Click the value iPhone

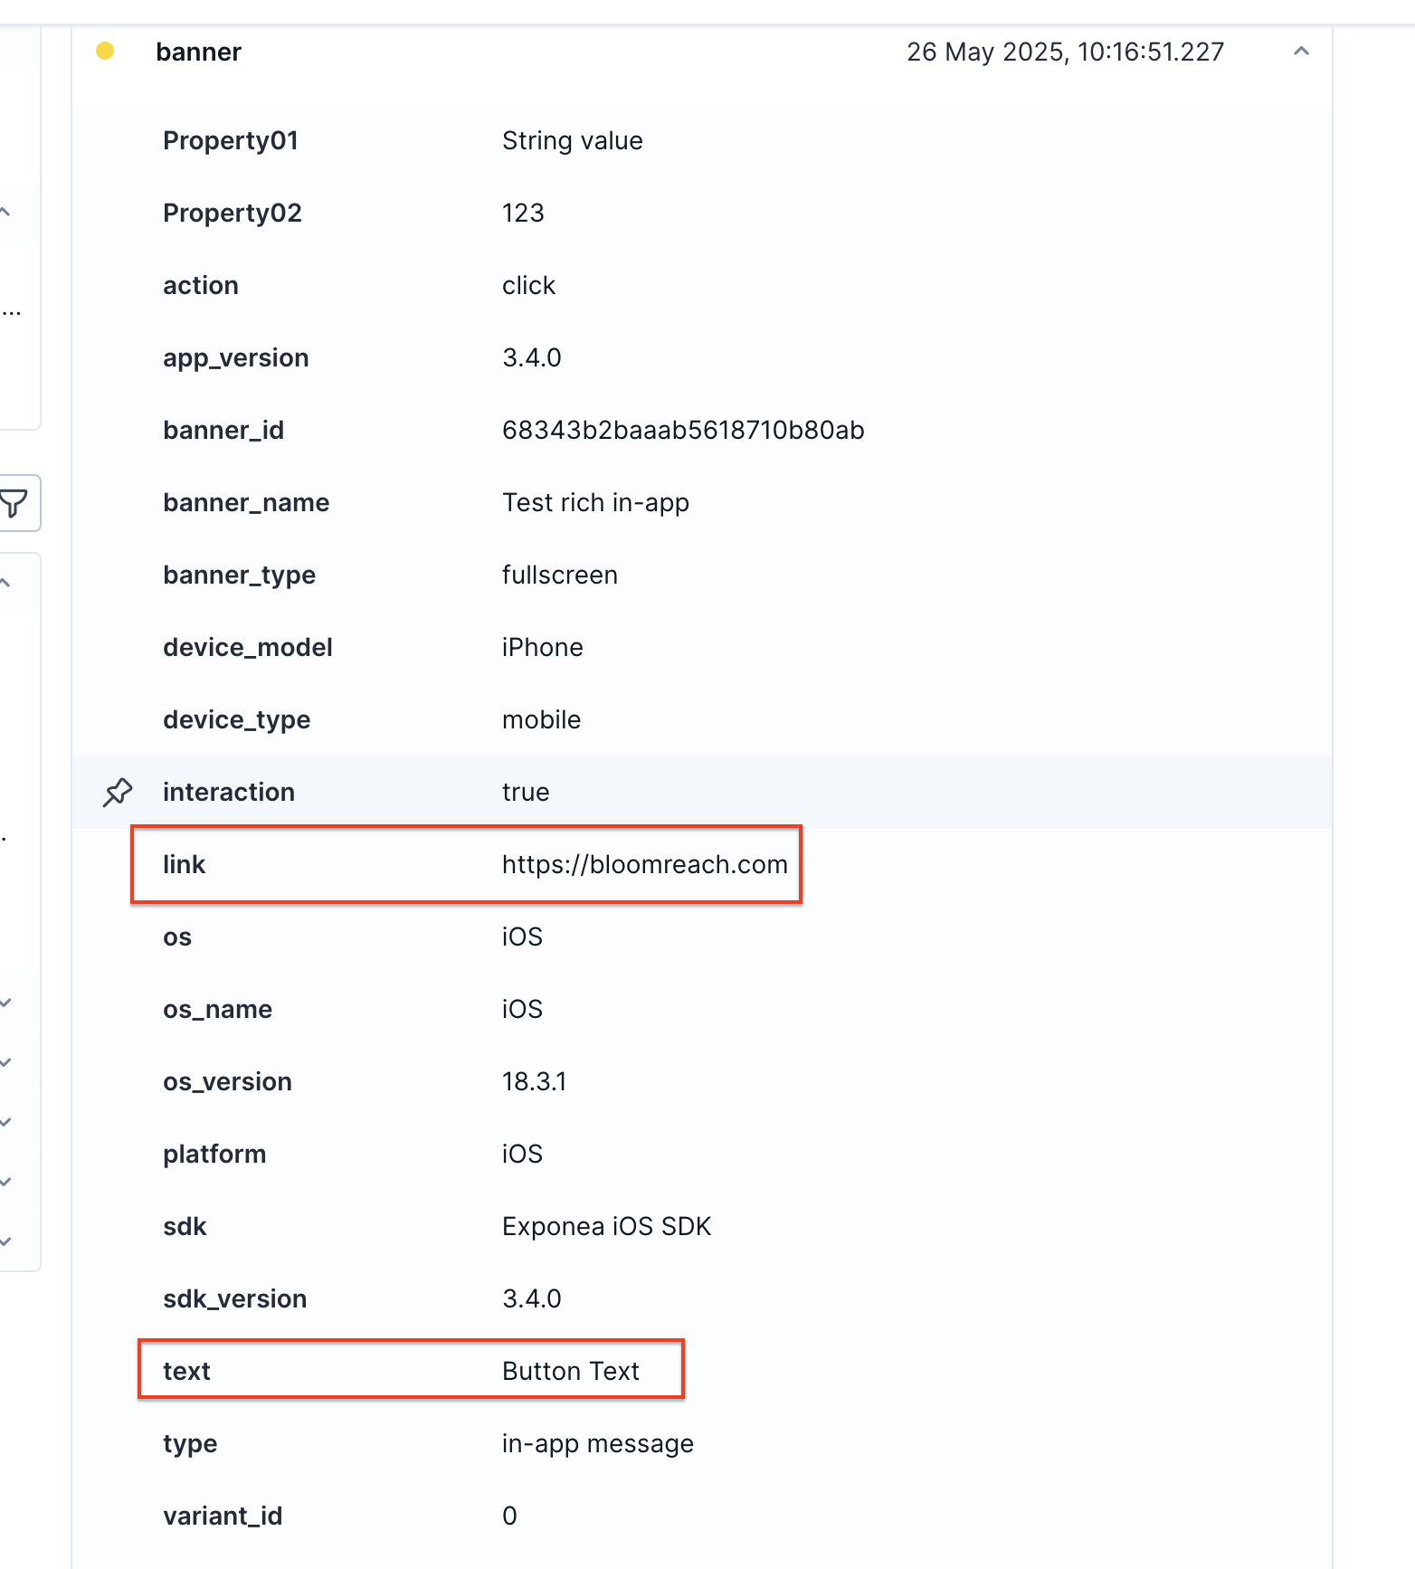(x=543, y=647)
